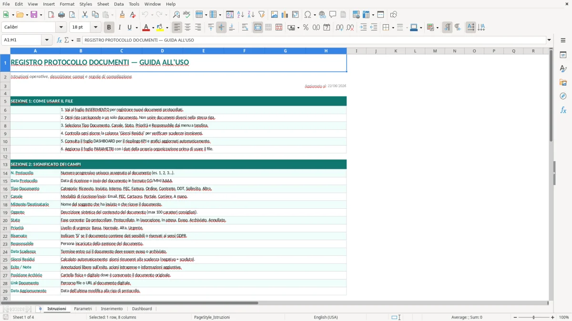Increase indent icon
This screenshot has width=572, height=321.
tap(363, 28)
